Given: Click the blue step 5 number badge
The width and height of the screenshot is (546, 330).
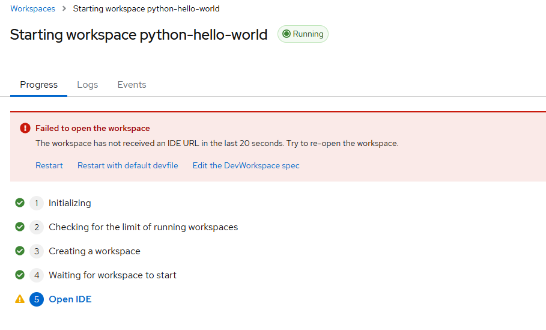Looking at the screenshot, I should click(37, 299).
